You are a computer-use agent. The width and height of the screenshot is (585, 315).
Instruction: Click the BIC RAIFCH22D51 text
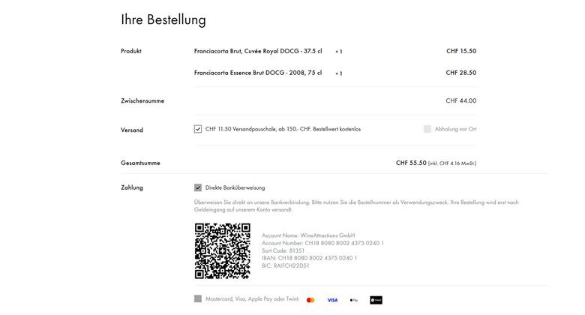286,265
